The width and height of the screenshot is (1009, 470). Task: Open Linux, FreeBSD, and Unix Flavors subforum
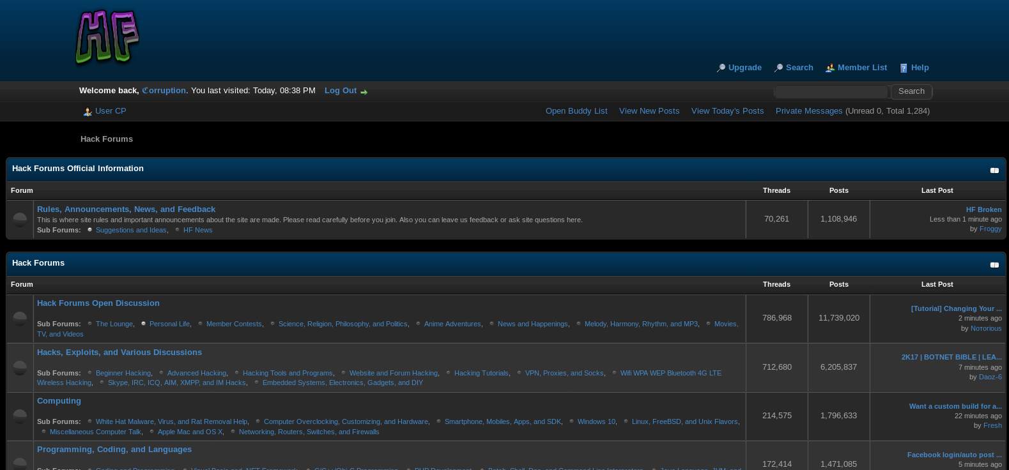(684, 421)
